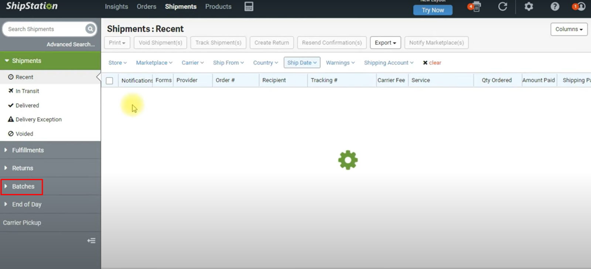Open the Warnings filter dropdown

tap(340, 63)
